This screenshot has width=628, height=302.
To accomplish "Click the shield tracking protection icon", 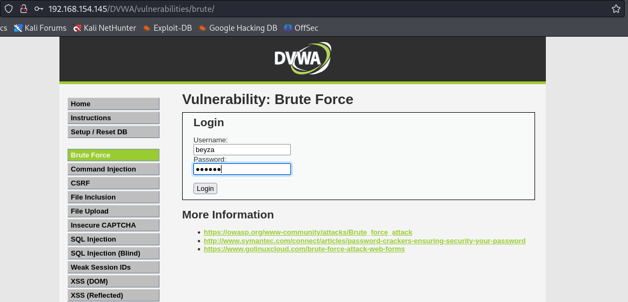I will tap(9, 9).
